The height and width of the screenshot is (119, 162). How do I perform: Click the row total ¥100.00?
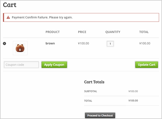[x=145, y=43]
